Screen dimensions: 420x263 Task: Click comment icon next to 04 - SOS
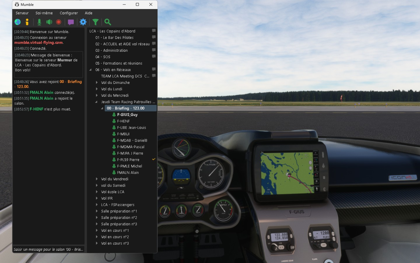(x=154, y=57)
